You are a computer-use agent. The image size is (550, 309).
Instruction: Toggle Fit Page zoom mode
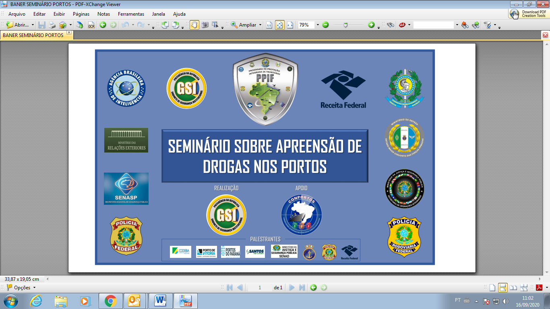pos(280,25)
